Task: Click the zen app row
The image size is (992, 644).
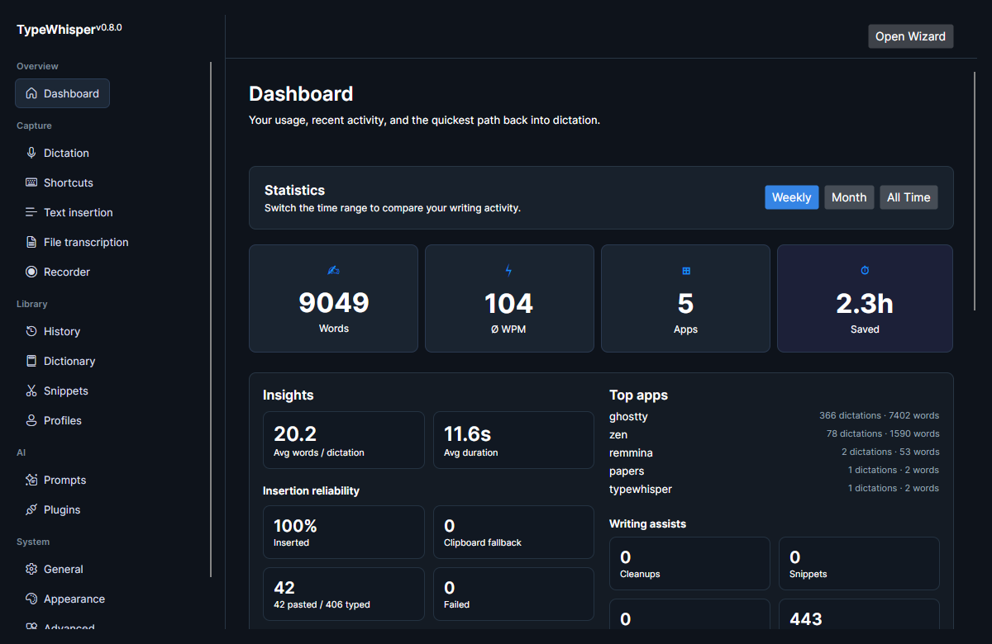Action: click(774, 434)
